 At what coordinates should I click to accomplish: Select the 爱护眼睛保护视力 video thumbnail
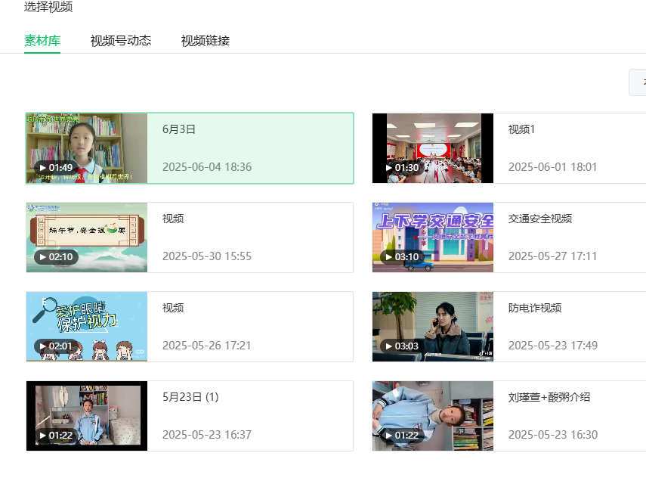coord(87,327)
